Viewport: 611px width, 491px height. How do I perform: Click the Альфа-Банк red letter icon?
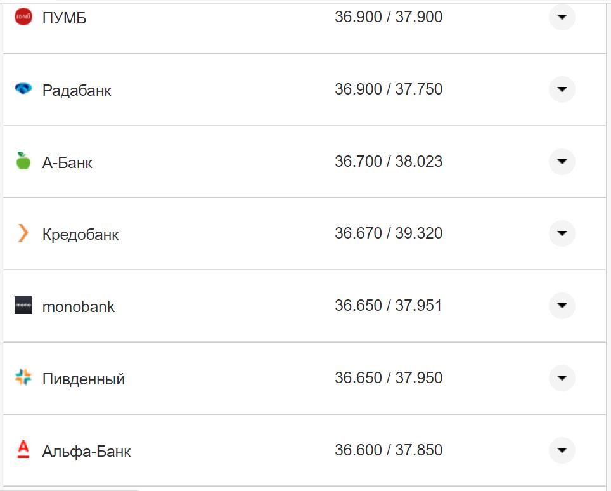[x=23, y=450]
